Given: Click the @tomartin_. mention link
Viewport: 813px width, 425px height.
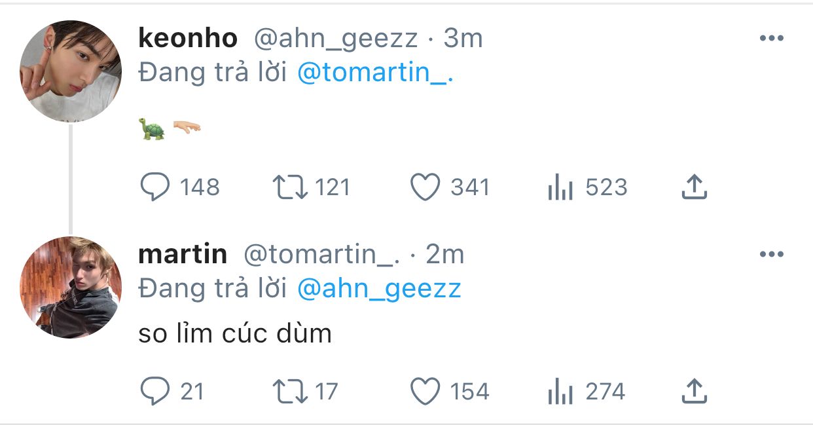Looking at the screenshot, I should [375, 73].
